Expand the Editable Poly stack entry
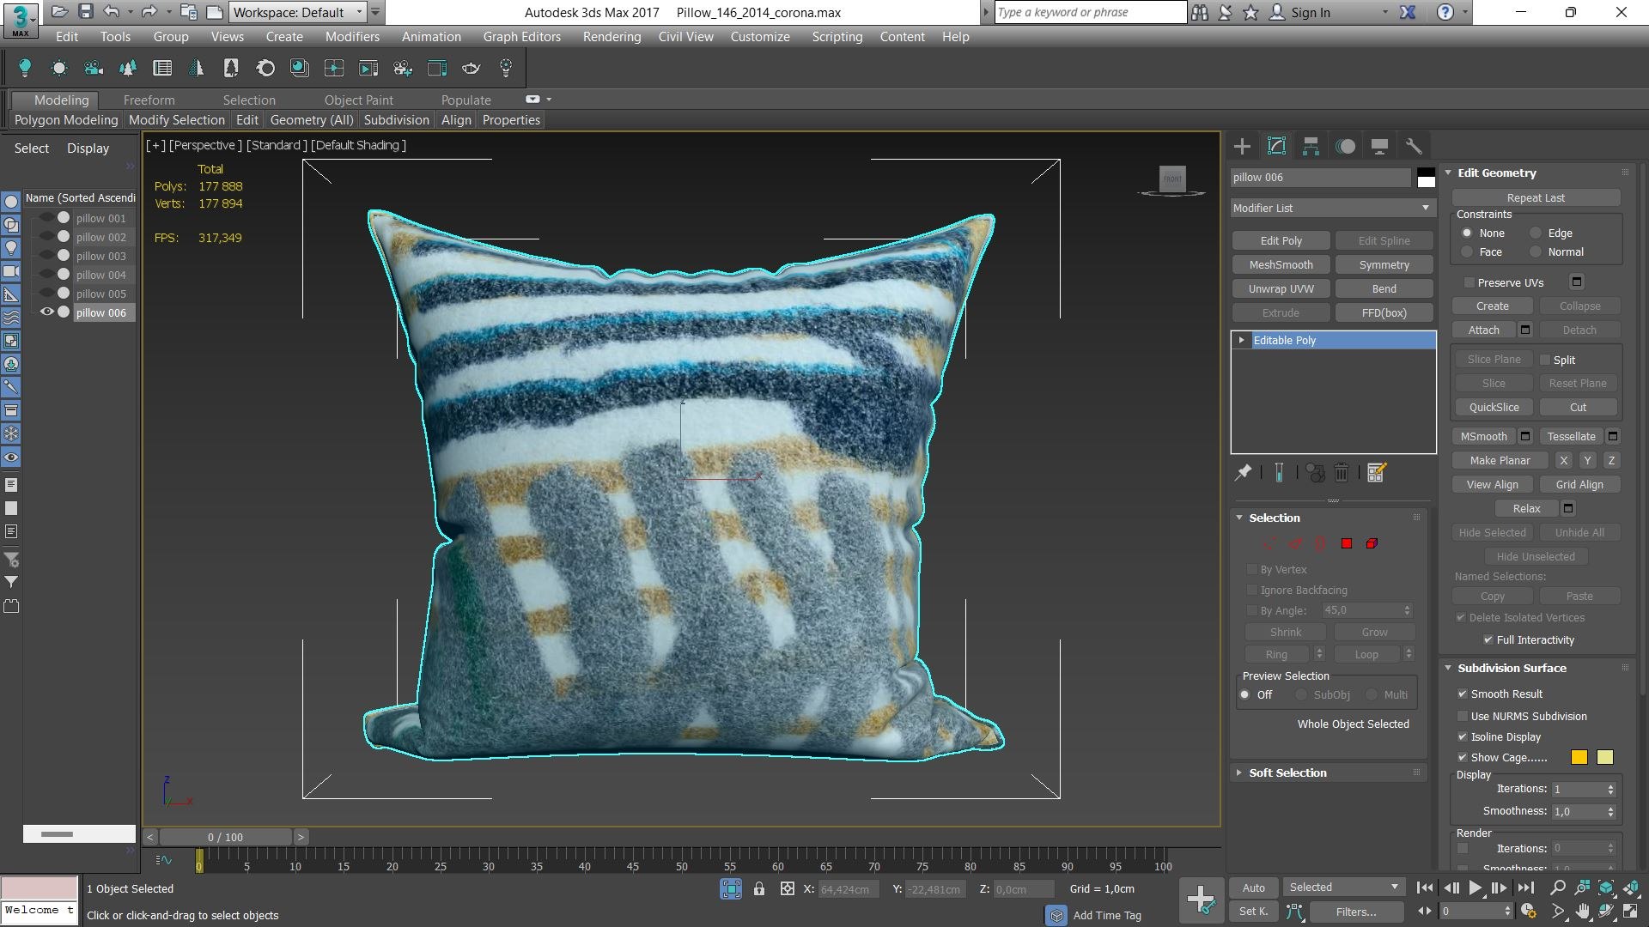1649x927 pixels. point(1242,341)
